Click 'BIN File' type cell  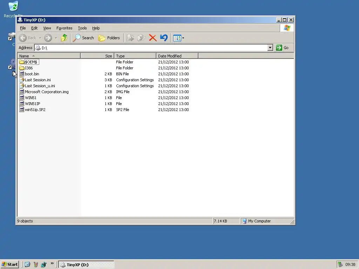tap(122, 74)
